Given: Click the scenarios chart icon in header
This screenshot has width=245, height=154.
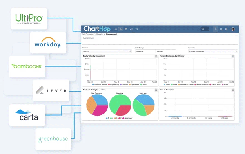Looking at the screenshot, I should point(131,29).
